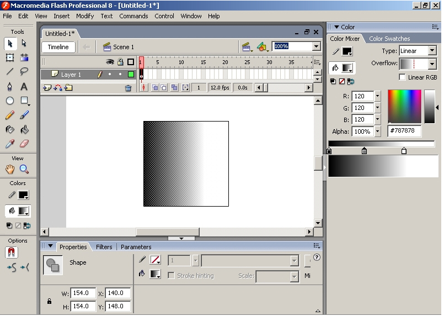Select the Zoom magnifier tool

(x=24, y=170)
